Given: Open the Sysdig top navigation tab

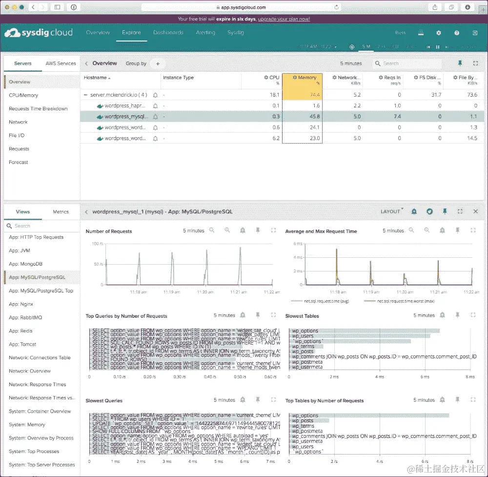Looking at the screenshot, I should click(236, 32).
